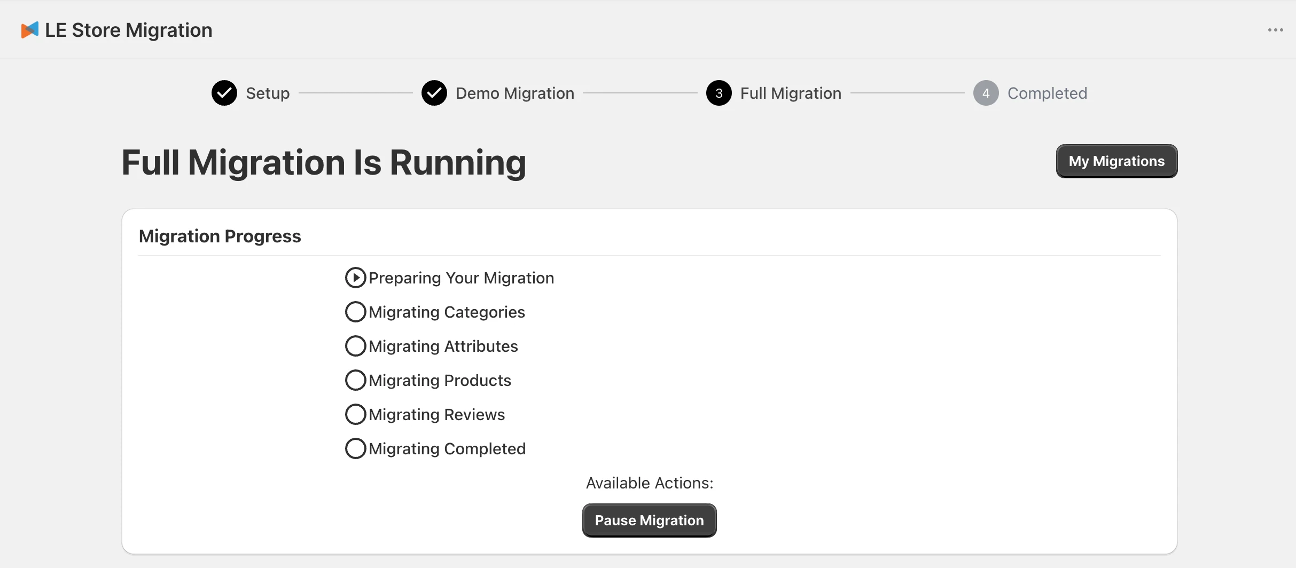Select the Migrating Categories status indicator

(x=355, y=311)
